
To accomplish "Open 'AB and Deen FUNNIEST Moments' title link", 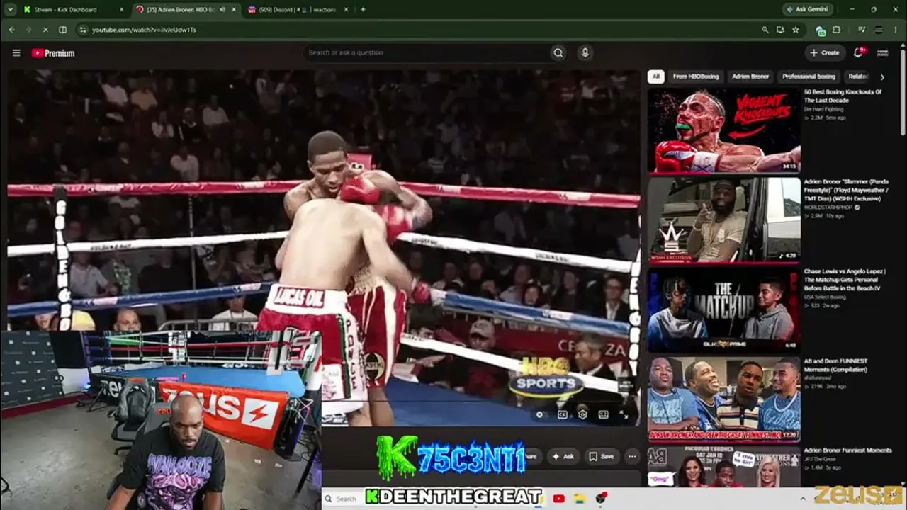I will [x=836, y=365].
